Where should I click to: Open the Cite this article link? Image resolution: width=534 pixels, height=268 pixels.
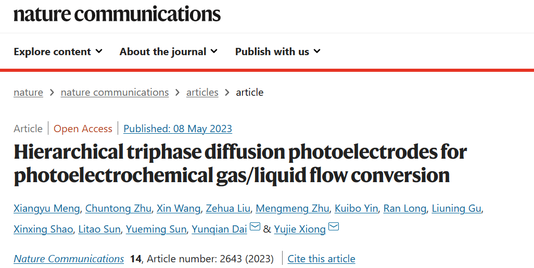click(322, 259)
